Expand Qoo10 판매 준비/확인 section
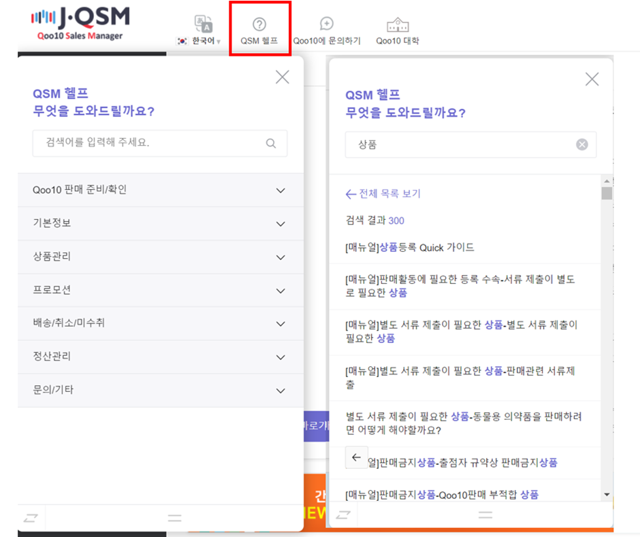The height and width of the screenshot is (537, 640). tap(161, 190)
